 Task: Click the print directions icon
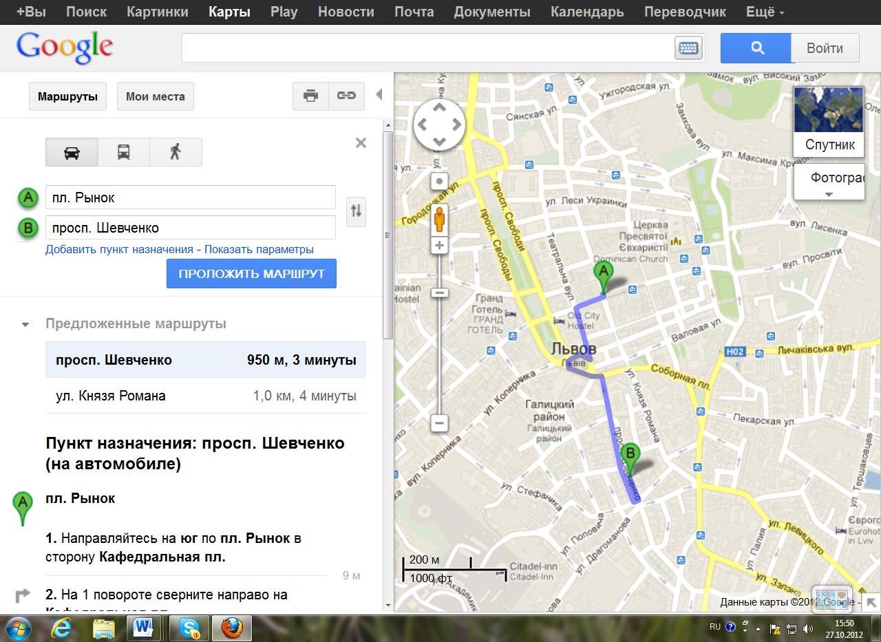(x=310, y=96)
